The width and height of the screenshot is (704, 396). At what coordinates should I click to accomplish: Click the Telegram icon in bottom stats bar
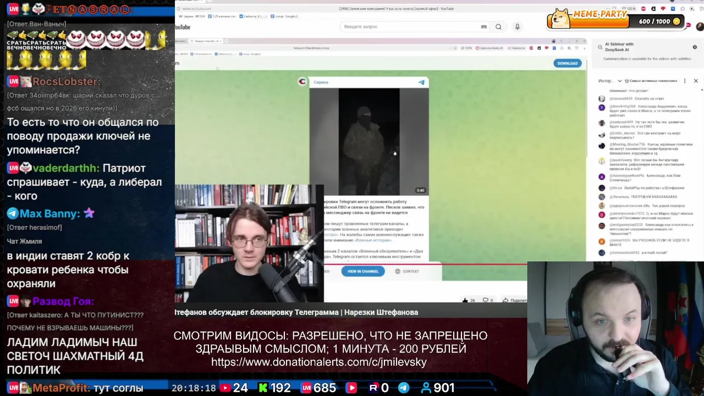click(404, 388)
